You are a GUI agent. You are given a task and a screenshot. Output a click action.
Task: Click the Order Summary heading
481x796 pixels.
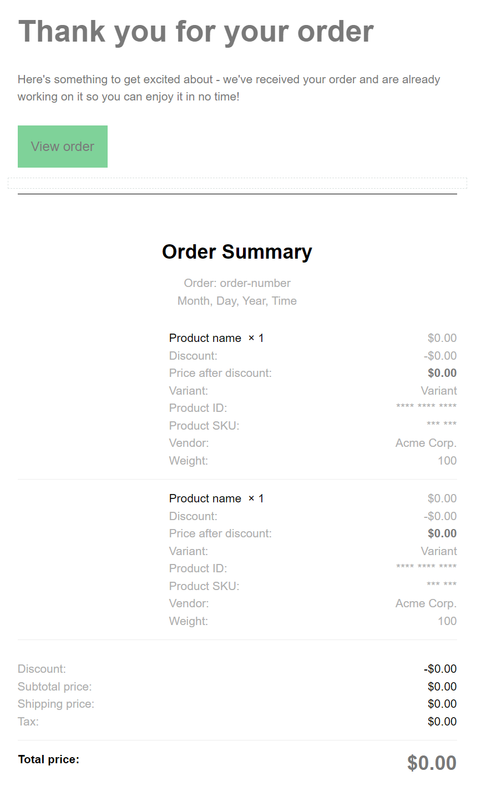237,251
